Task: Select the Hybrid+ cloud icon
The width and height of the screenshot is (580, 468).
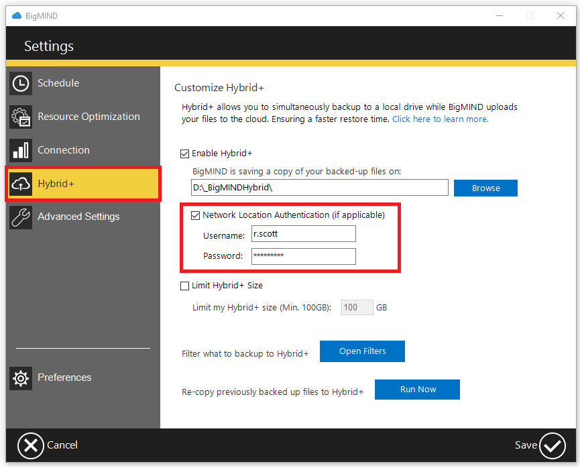Action: (21, 183)
